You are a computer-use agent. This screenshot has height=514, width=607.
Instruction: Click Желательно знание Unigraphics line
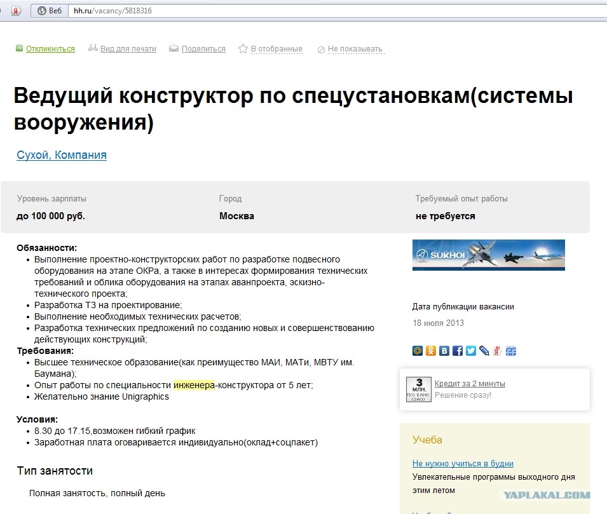[x=102, y=396]
